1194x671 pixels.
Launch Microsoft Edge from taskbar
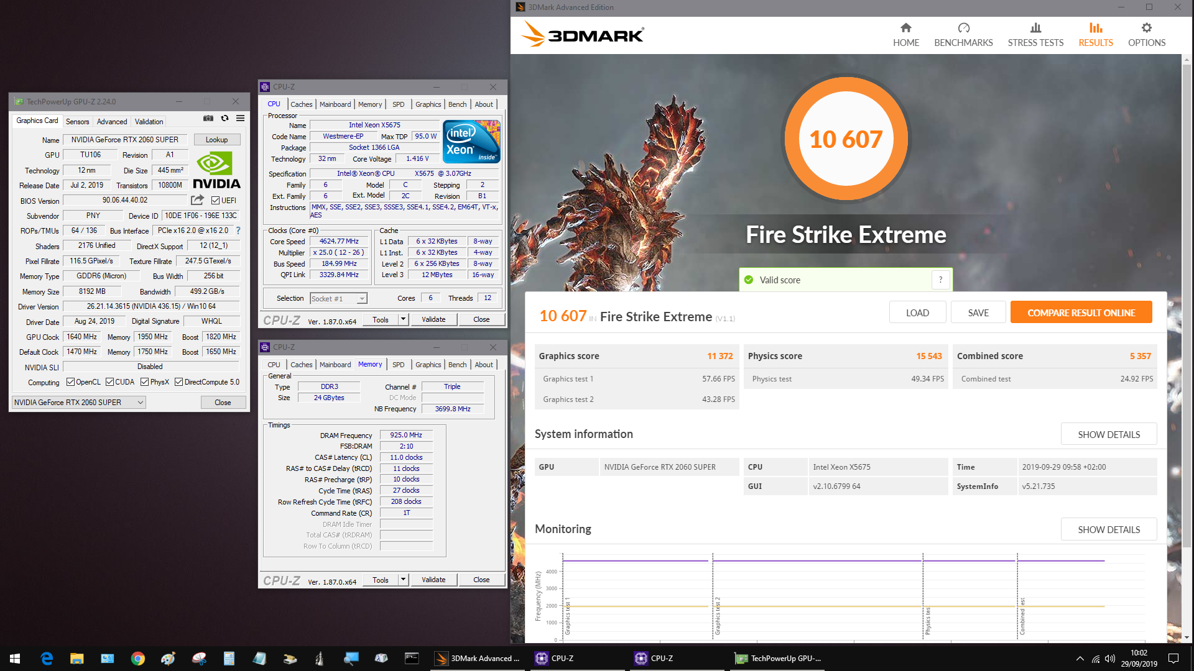tap(47, 659)
